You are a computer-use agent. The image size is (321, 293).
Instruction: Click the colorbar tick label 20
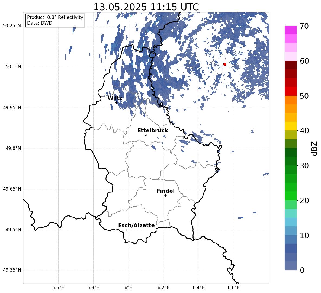coord(304,201)
